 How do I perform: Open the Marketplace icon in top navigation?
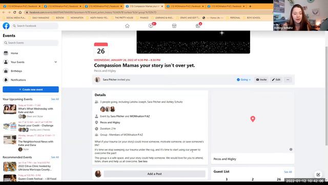174,26
